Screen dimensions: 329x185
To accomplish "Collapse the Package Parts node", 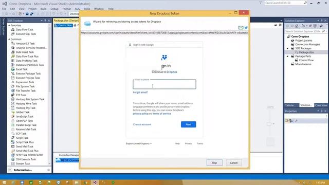I will point(288,57).
